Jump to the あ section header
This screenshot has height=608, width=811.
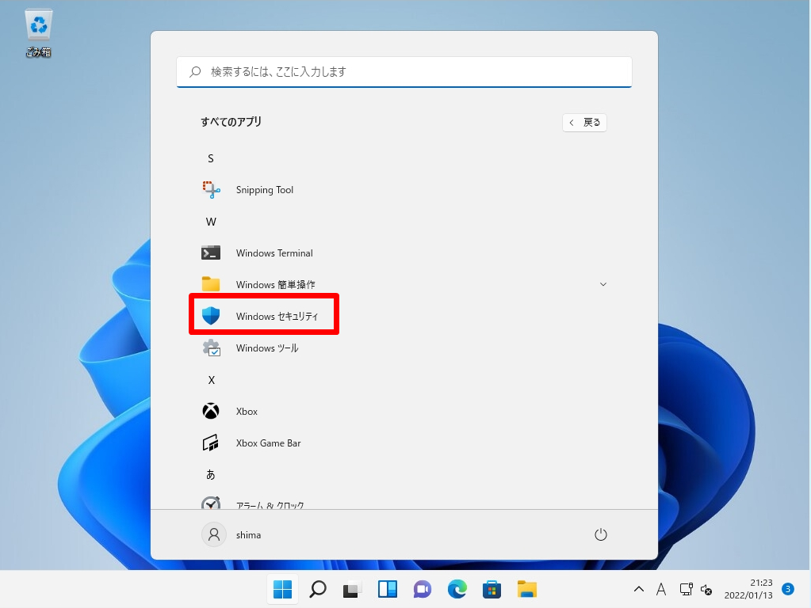tap(211, 475)
